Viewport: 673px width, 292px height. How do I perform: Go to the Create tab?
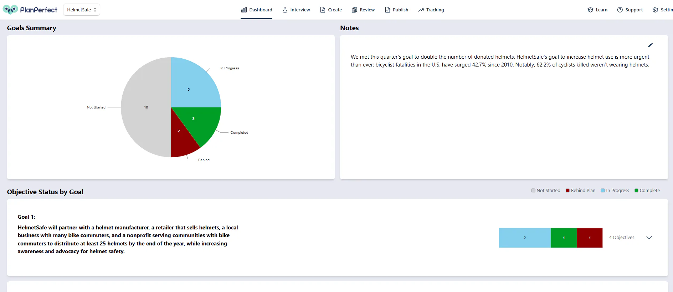tap(331, 10)
